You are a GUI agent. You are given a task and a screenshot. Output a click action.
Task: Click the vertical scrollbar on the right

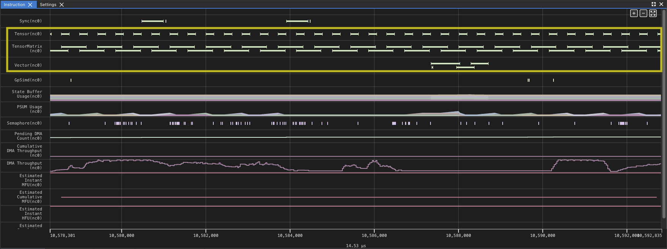pos(664,114)
